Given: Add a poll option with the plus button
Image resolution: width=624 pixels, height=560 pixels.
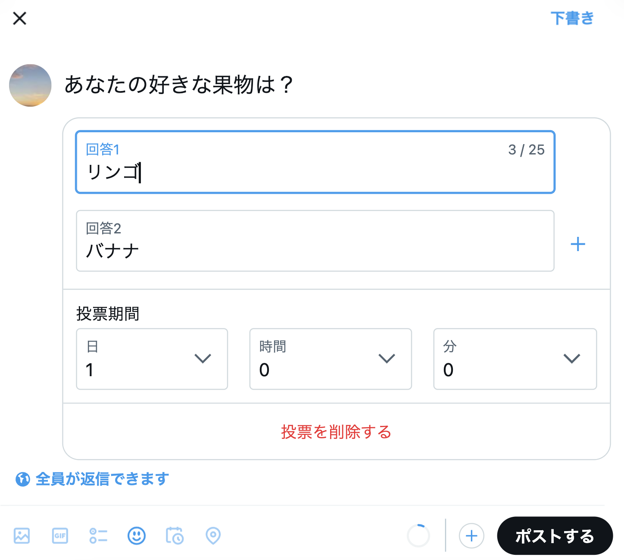Looking at the screenshot, I should pyautogui.click(x=578, y=244).
